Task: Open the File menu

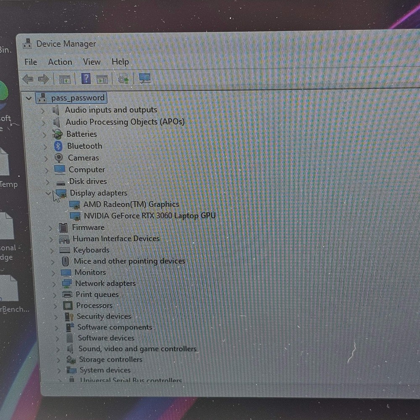Action: tap(31, 62)
